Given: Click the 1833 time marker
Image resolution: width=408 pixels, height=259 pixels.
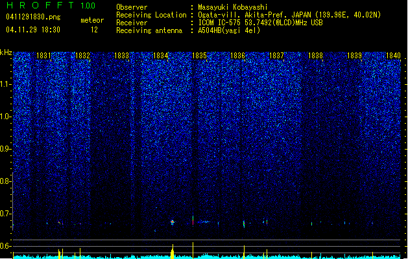Looking at the screenshot, I should pyautogui.click(x=121, y=55).
